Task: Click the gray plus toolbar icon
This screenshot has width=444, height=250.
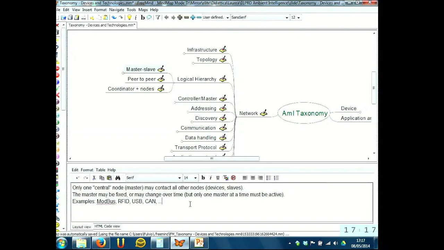Action: (x=180, y=17)
